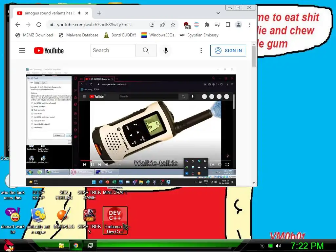Click the 'MINECRAFT' desktop label
This screenshot has width=336, height=252.
115,192
